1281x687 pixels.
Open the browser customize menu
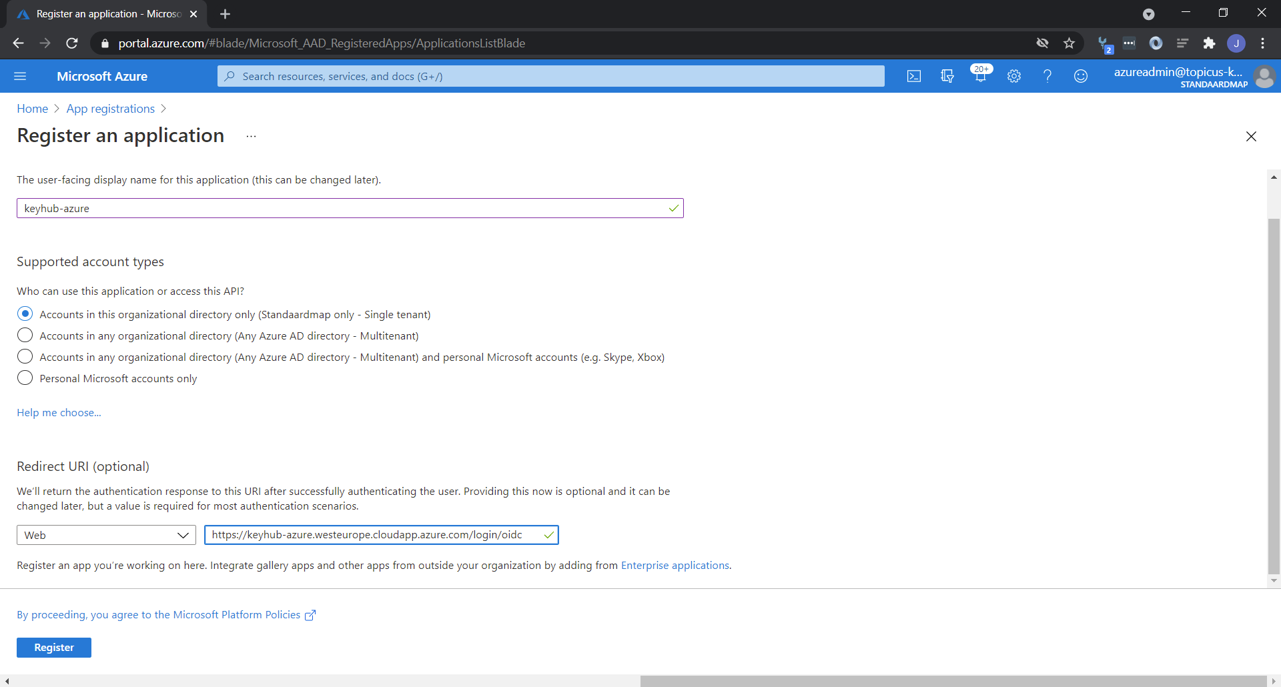click(x=1263, y=43)
